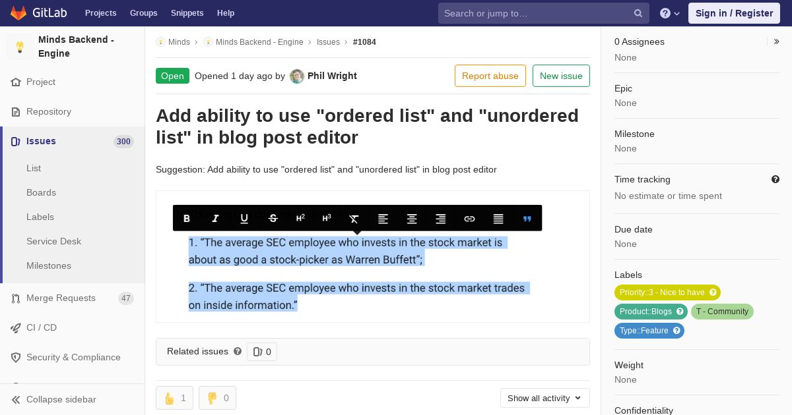Image resolution: width=792 pixels, height=415 pixels.
Task: Click the New issue button
Action: (x=561, y=76)
